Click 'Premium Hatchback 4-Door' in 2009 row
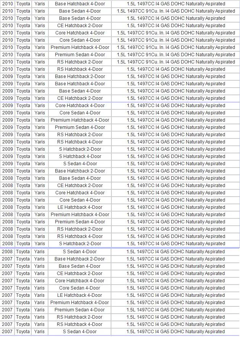This screenshot has height=337, width=240. (x=80, y=120)
